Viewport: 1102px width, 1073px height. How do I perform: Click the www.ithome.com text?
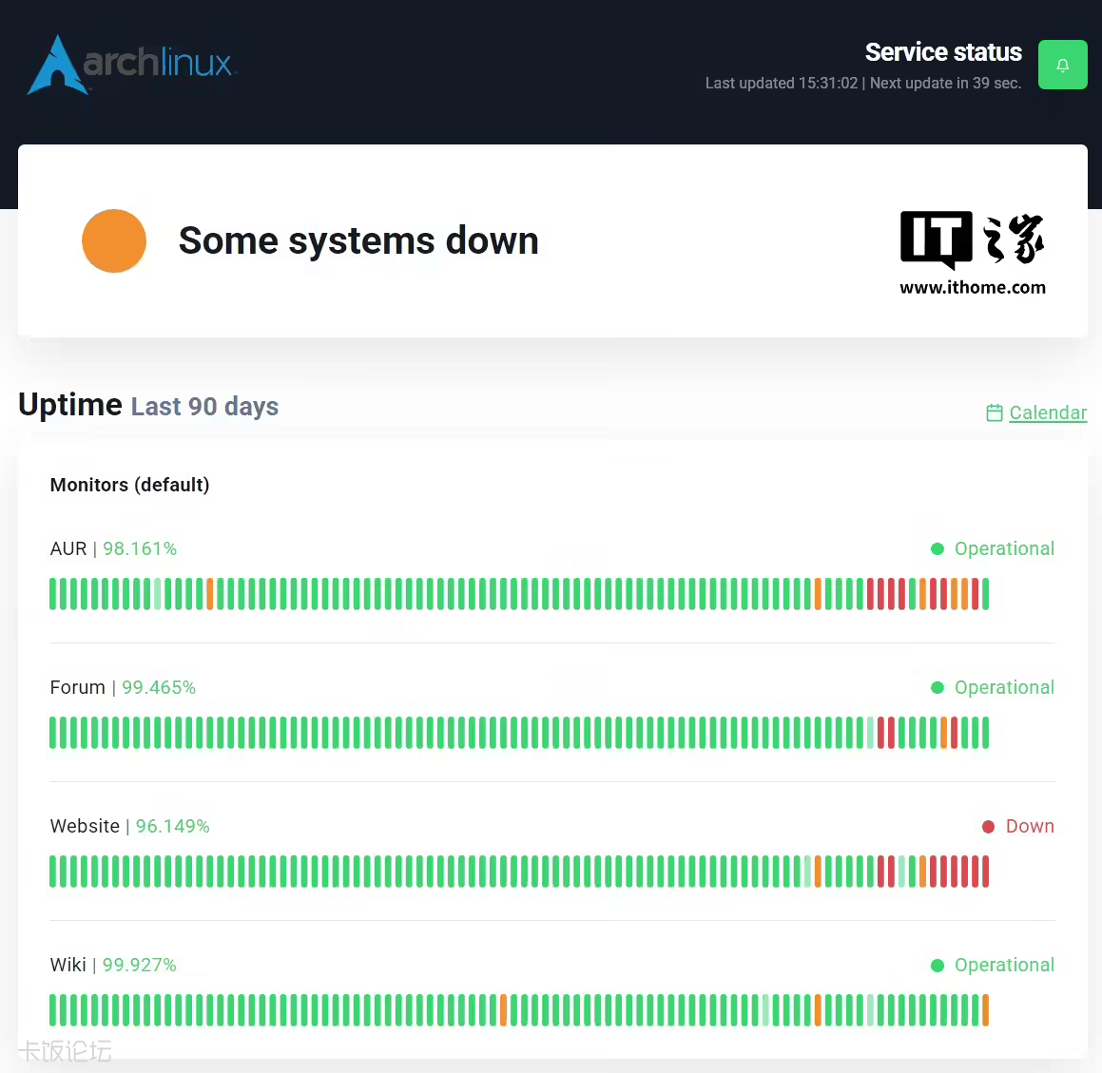[x=972, y=288]
